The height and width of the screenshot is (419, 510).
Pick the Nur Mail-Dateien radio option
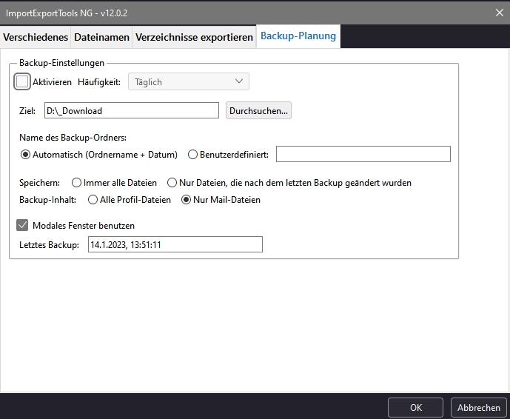[x=187, y=200]
